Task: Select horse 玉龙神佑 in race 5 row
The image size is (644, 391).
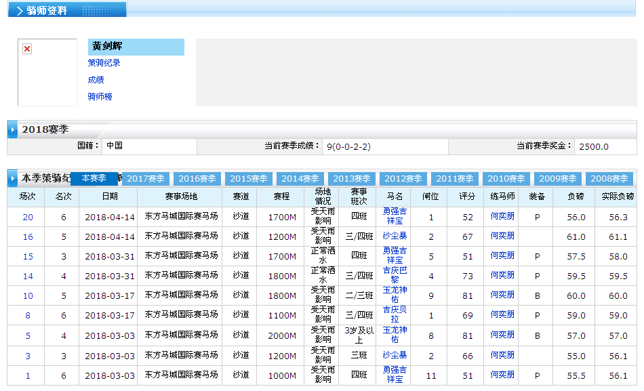Action: pos(395,334)
